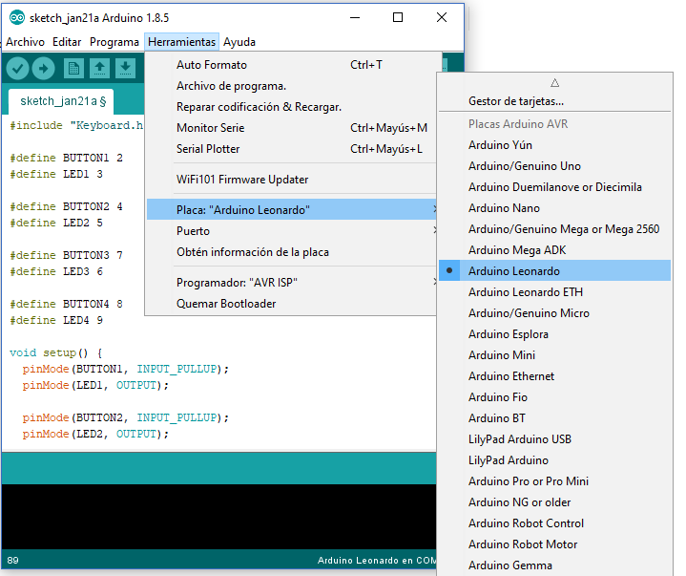The image size is (686, 576).
Task: Select Arduino NG or older
Action: (x=554, y=502)
